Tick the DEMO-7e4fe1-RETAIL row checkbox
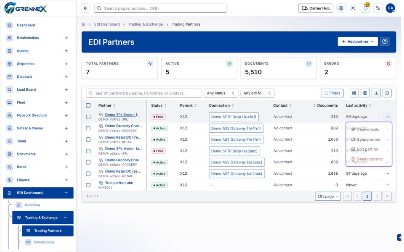This screenshot has width=404, height=252. 88,139
